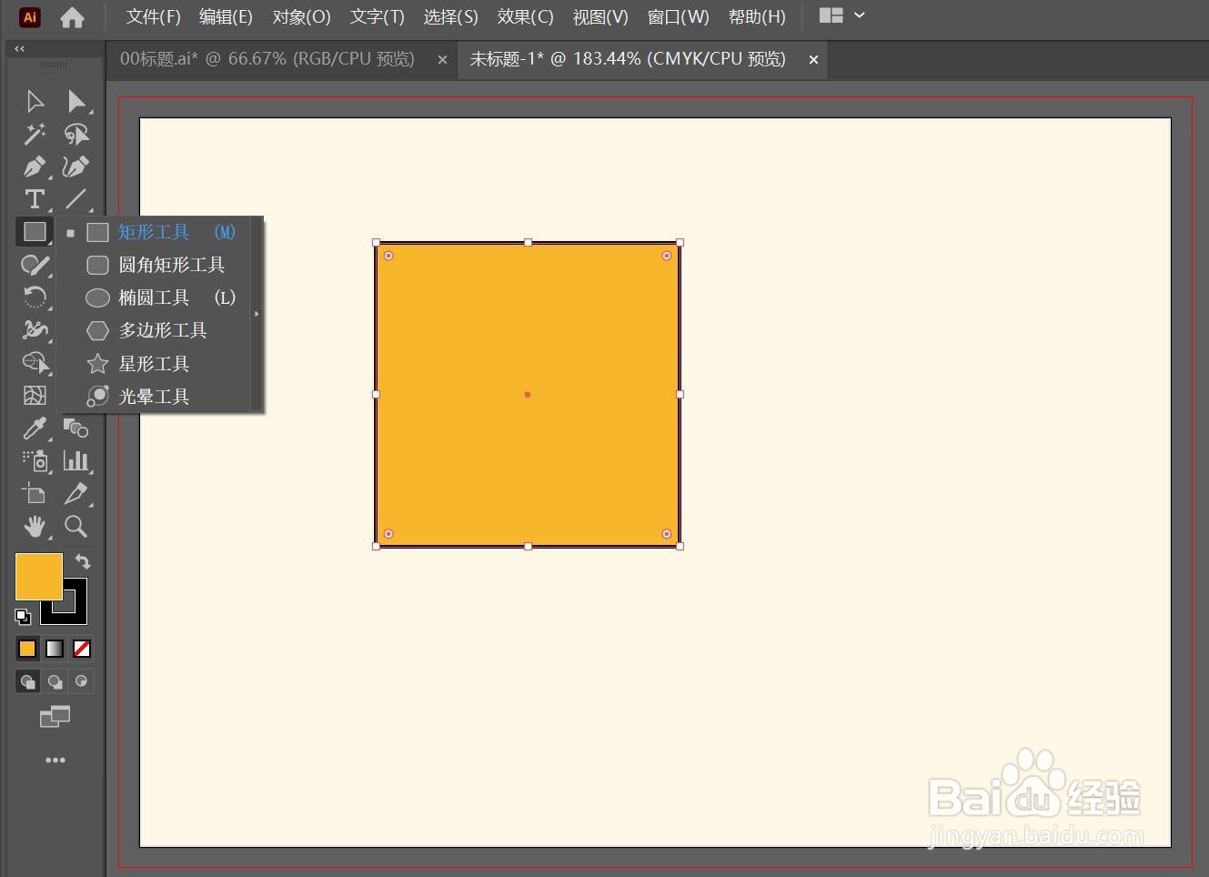The image size is (1209, 877).
Task: Switch to the 00标题.ai document tab
Action: (267, 59)
